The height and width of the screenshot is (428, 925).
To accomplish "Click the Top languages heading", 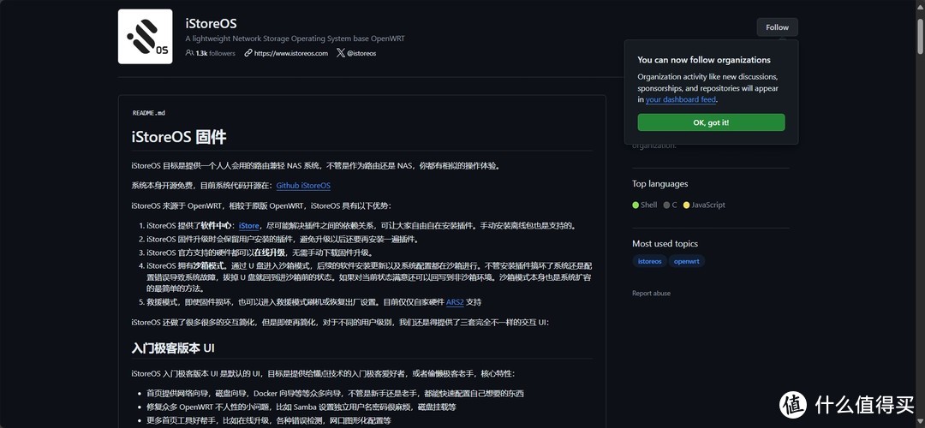I will tap(660, 184).
